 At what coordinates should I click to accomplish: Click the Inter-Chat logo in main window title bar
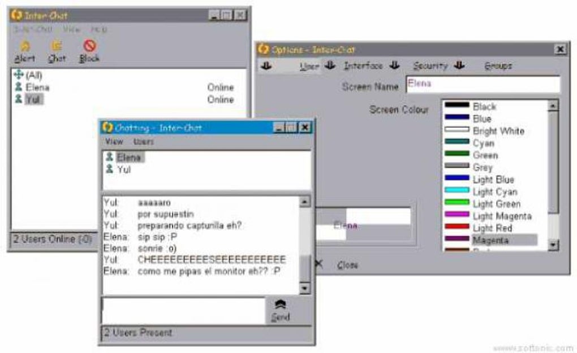pos(16,15)
